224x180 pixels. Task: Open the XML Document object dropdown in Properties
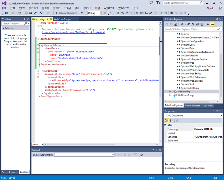coord(221,116)
